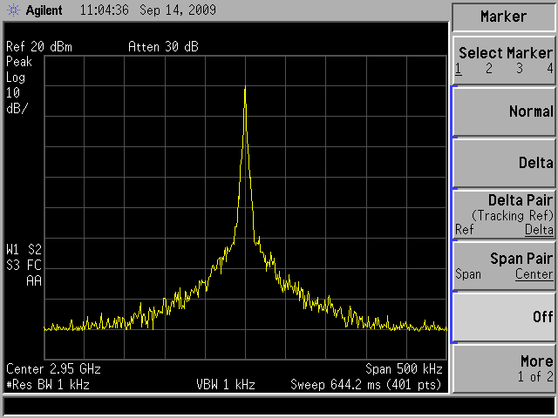Click the W1 S2 trace status text
The image size is (558, 418).
click(24, 250)
